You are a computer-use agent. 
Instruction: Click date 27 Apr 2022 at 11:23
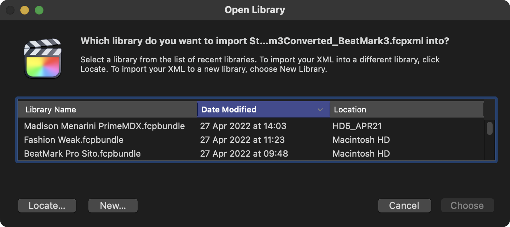[x=242, y=140]
